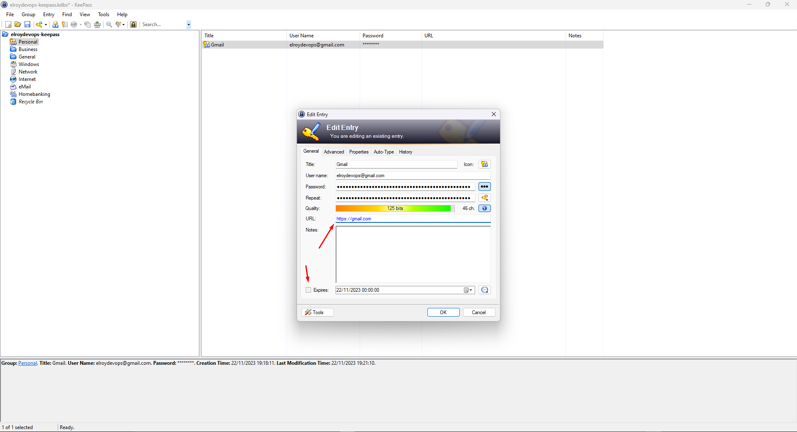Open the File menu
797x432 pixels.
[10, 15]
